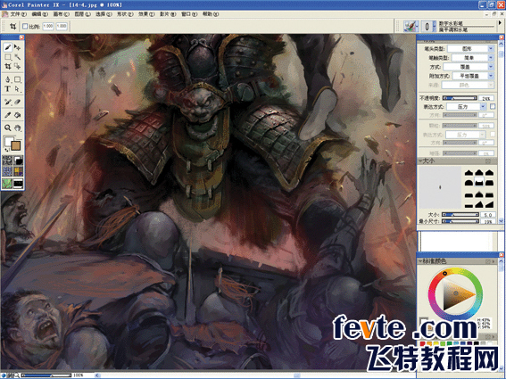Choose the Rectangular Selection tool

(x=8, y=57)
